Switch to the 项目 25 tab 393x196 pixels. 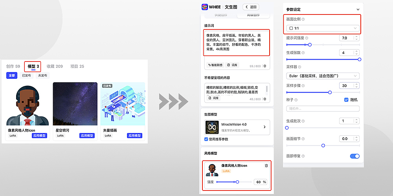pyautogui.click(x=77, y=67)
